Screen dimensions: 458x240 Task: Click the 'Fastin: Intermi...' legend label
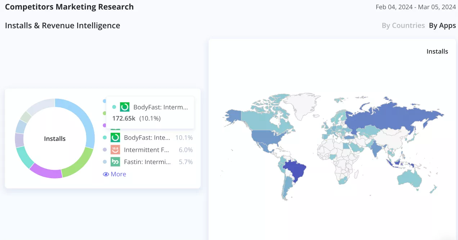148,162
